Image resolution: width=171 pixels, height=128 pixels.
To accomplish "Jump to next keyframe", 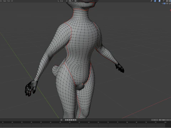I will coord(73,120).
